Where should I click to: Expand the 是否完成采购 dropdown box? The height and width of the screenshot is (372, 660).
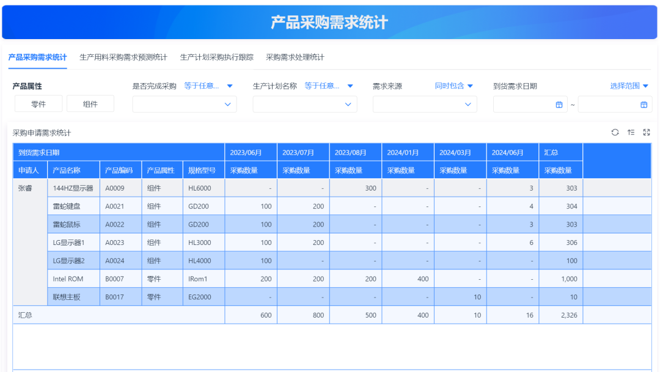coord(185,104)
